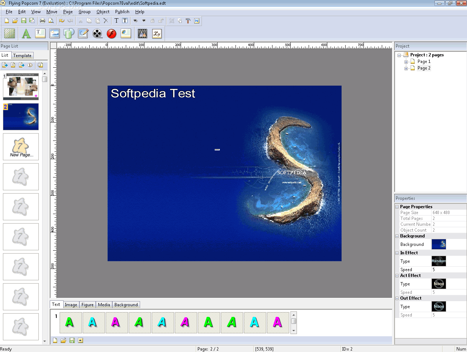Screen dimensions: 467x352
Task: Click the Open file folder icon in top toolbar
Action: (x=15, y=21)
